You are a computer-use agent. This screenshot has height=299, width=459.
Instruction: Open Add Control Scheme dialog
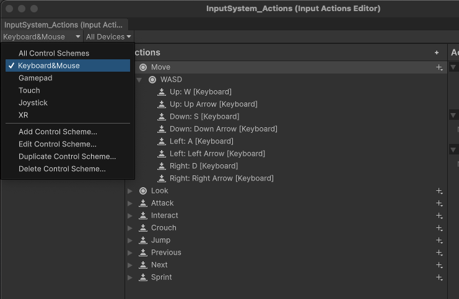pos(58,132)
